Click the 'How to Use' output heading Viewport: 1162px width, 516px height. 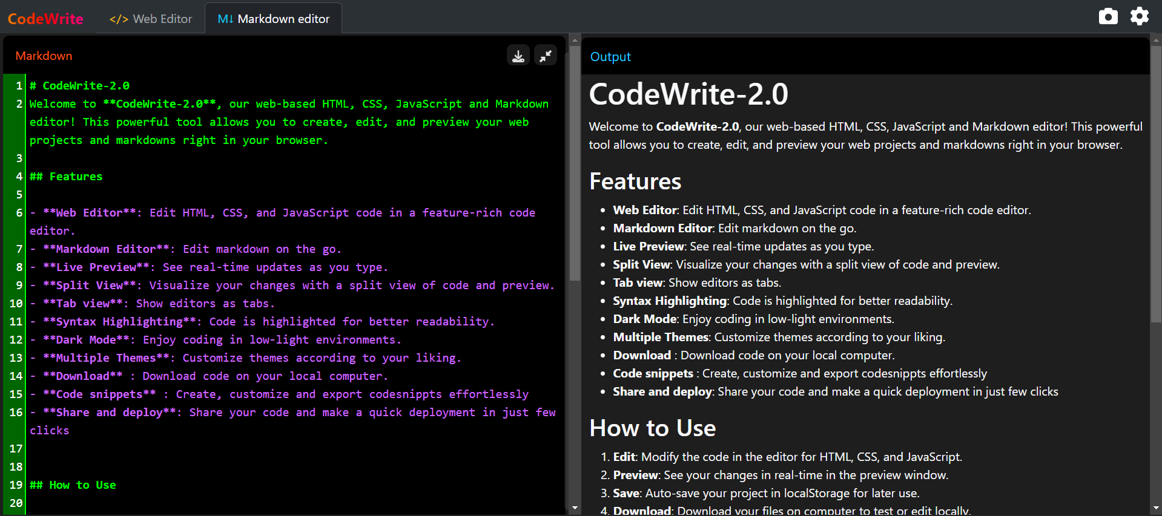pos(653,428)
